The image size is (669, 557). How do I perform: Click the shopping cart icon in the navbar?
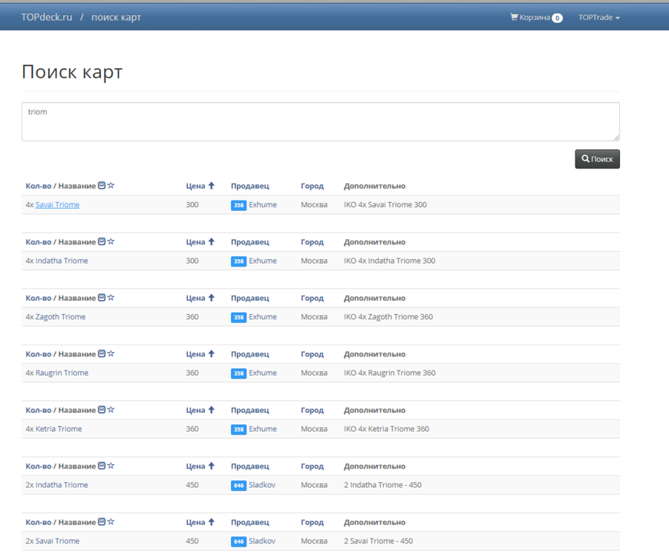coord(514,17)
